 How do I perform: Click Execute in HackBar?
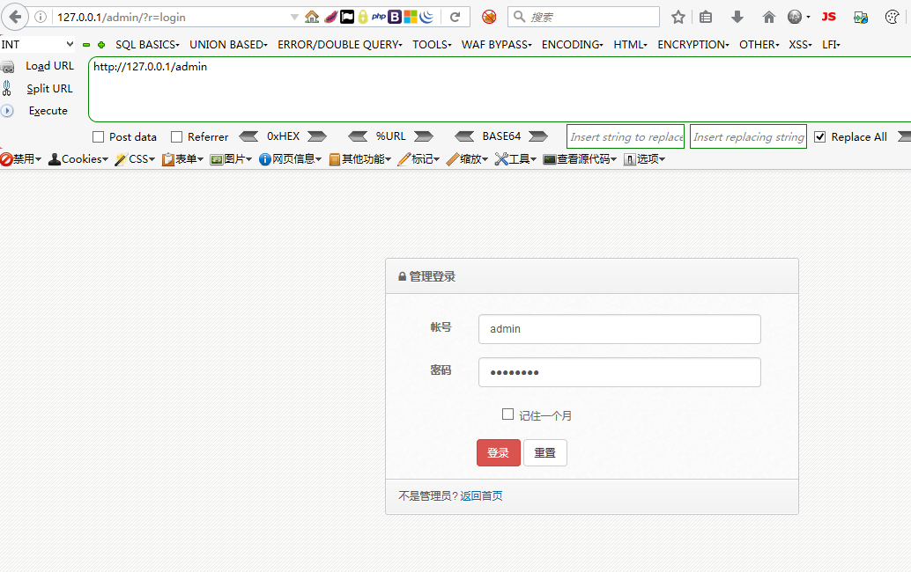(x=48, y=110)
